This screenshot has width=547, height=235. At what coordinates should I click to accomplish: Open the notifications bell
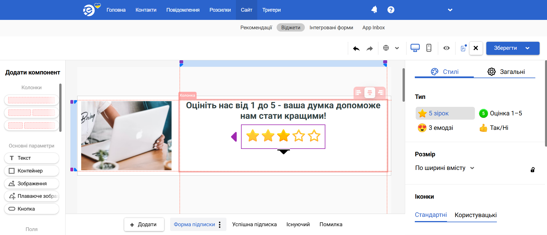click(x=374, y=10)
